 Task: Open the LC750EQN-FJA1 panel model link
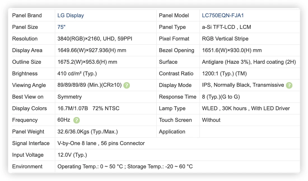click(223, 15)
